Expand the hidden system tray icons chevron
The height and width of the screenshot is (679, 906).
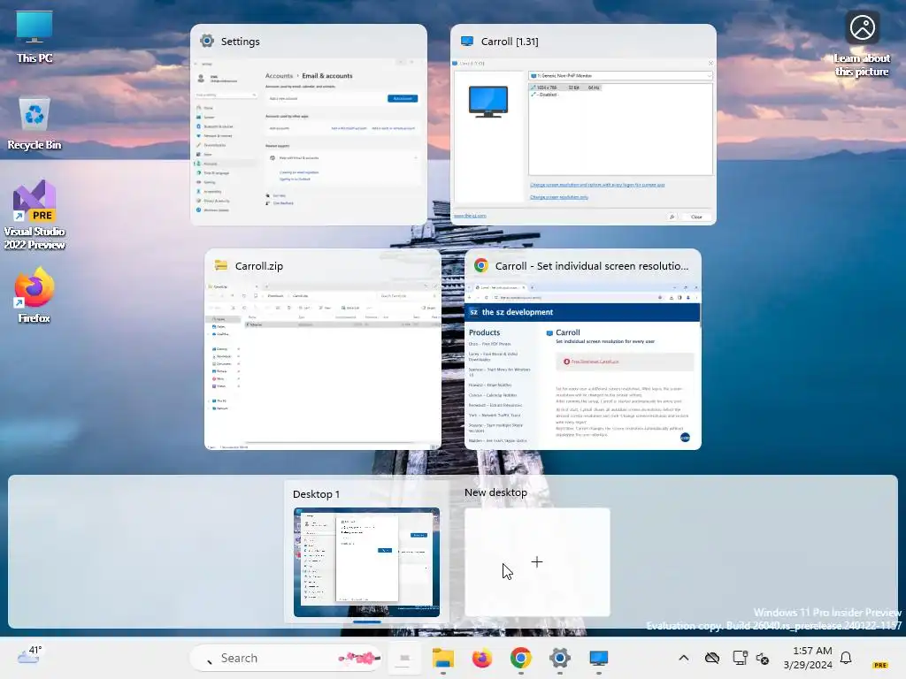point(684,658)
